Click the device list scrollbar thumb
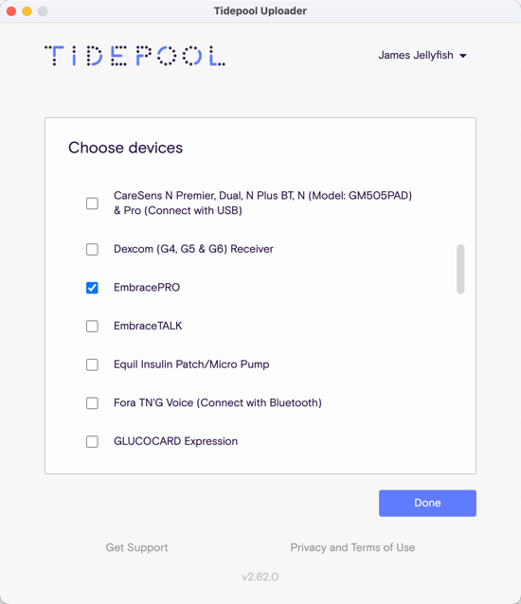 (x=460, y=269)
